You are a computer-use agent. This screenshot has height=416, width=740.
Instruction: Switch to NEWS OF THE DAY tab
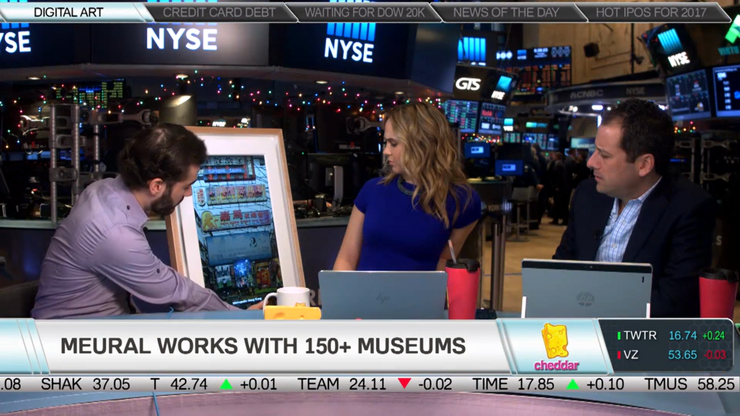coord(506,12)
